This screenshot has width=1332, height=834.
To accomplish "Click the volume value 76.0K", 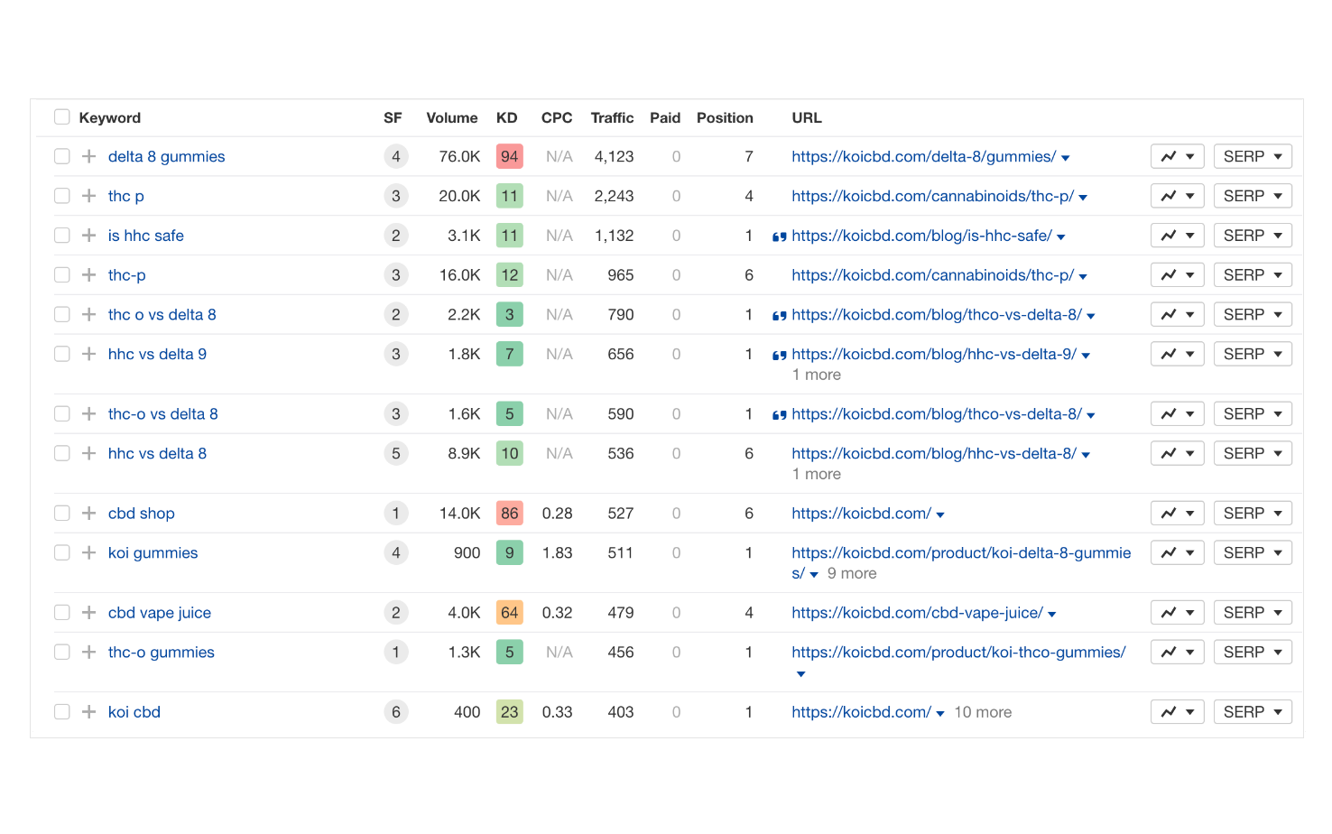I will click(459, 156).
